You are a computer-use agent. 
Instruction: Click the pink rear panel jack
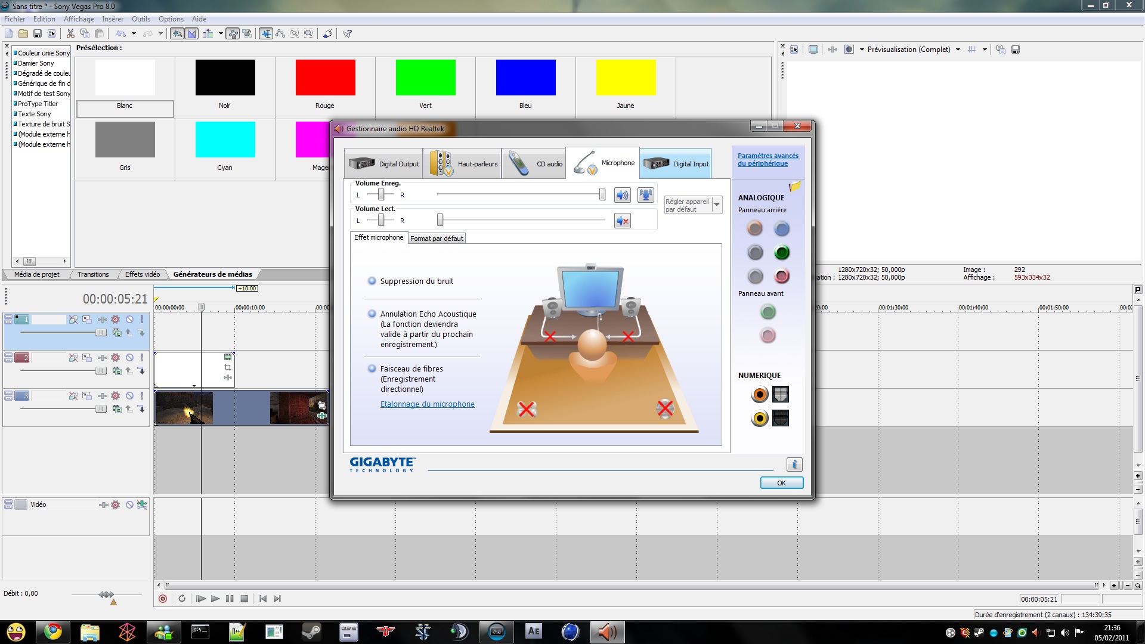tap(782, 276)
